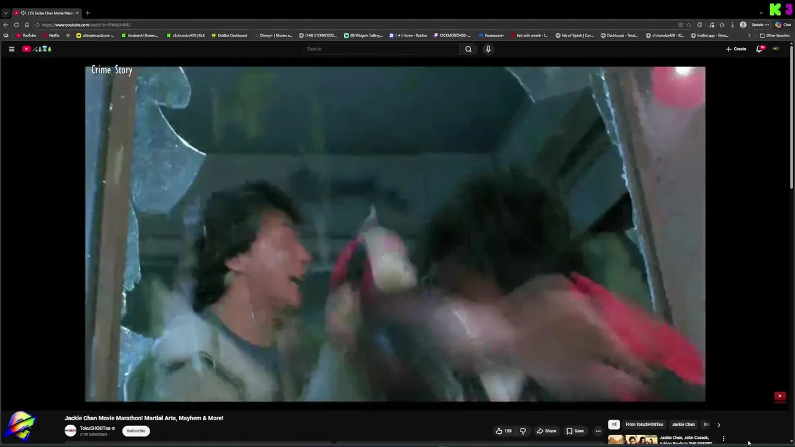Open TokuSHOUTsu channel name link
This screenshot has height=447, width=795.
pos(95,428)
